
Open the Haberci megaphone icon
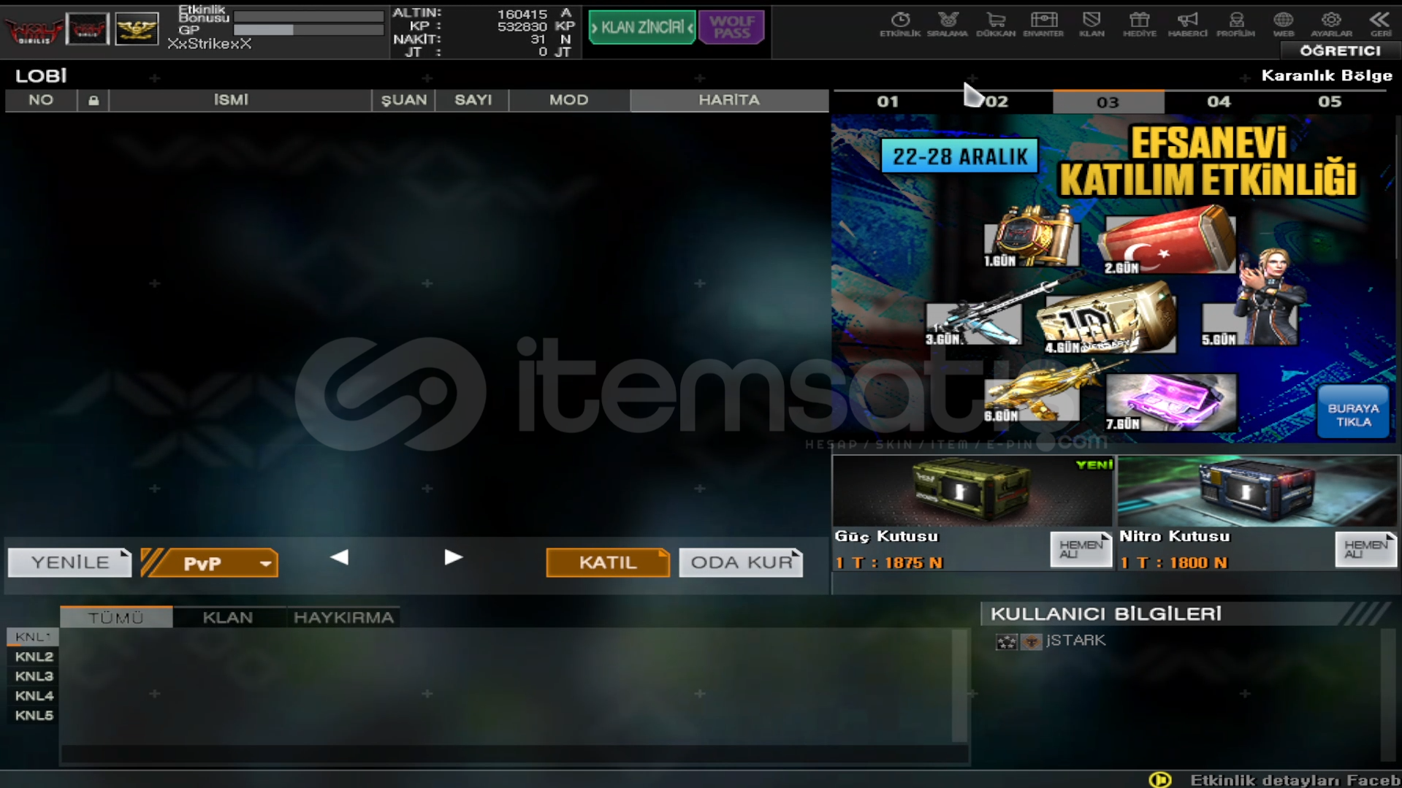pos(1187,24)
